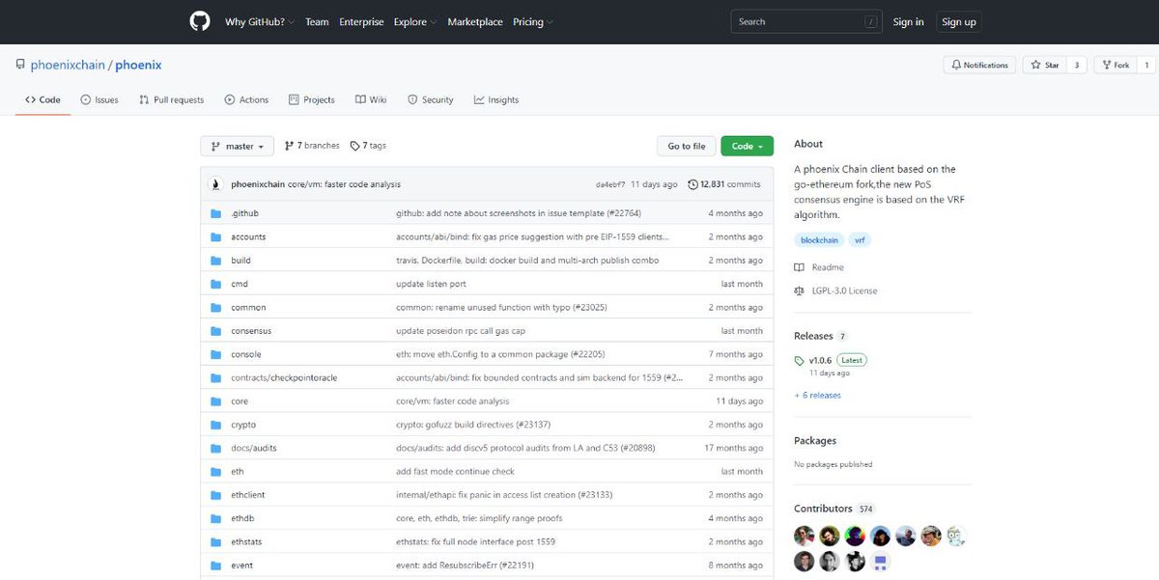
Task: Open the Wiki tab
Action: (371, 99)
